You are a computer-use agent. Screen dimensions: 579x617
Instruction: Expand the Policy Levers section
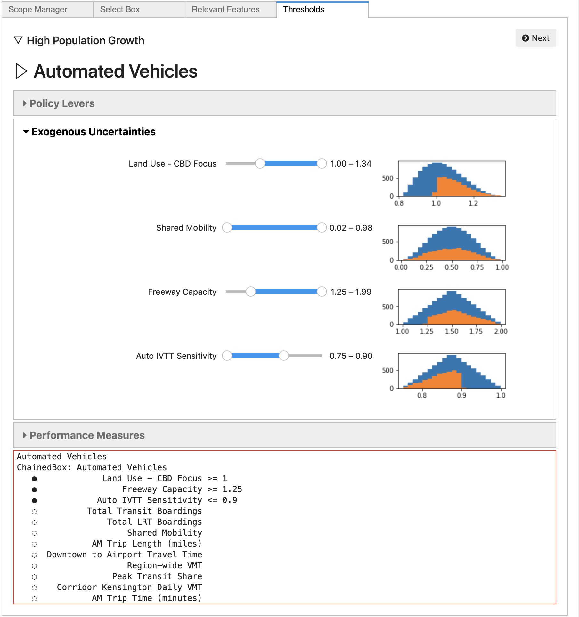click(x=62, y=103)
